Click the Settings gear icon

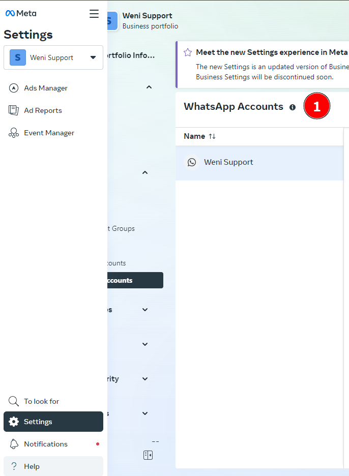[14, 422]
